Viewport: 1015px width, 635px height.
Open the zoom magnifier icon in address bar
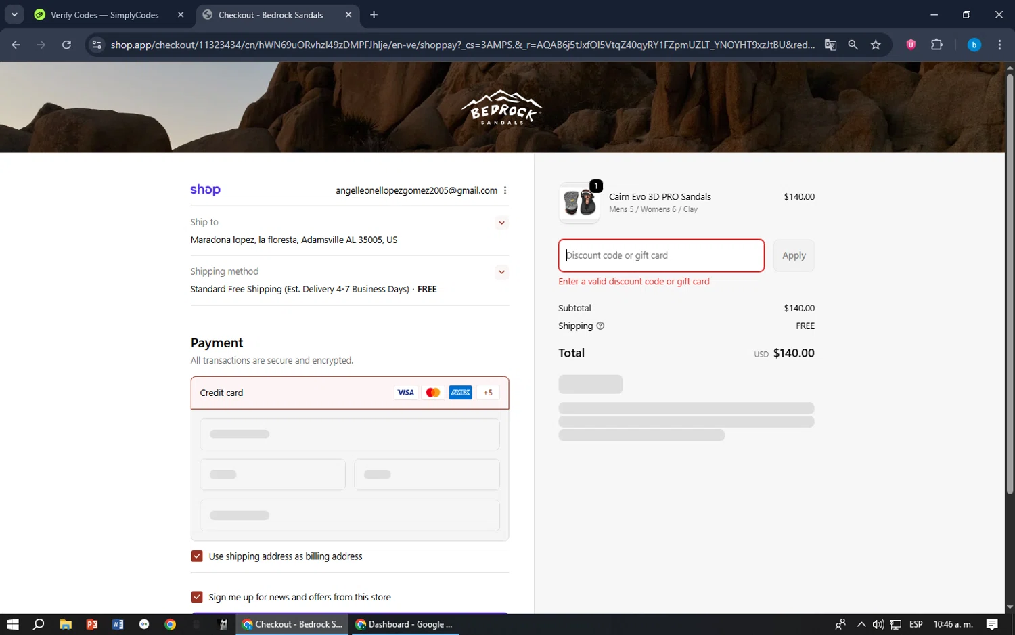click(x=853, y=45)
